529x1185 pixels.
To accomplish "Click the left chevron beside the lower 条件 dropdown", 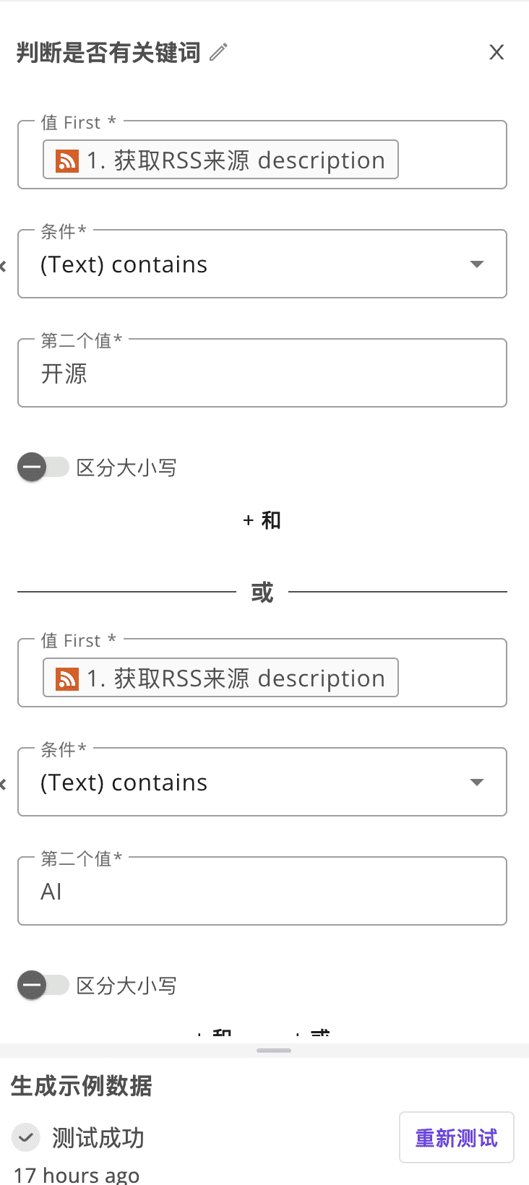I will [x=3, y=784].
